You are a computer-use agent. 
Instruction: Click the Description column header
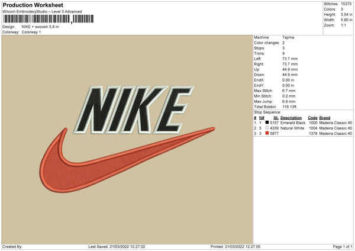291,118
